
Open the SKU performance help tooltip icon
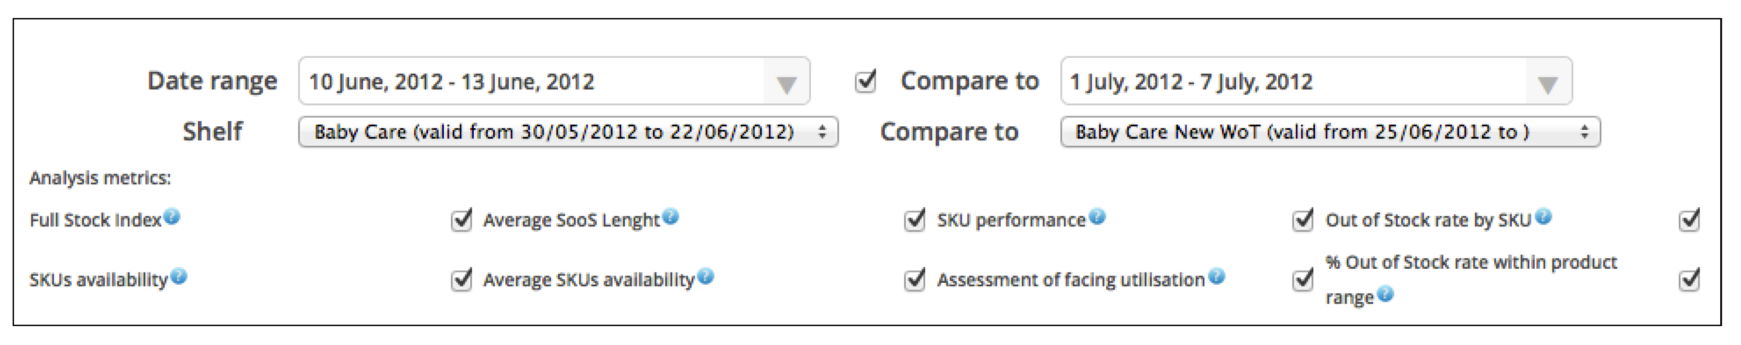click(1097, 217)
